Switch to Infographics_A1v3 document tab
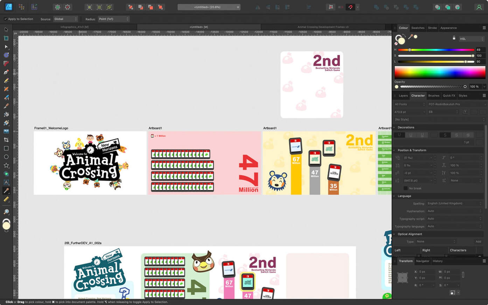Viewport: 488px width, 305px height. pos(75,27)
